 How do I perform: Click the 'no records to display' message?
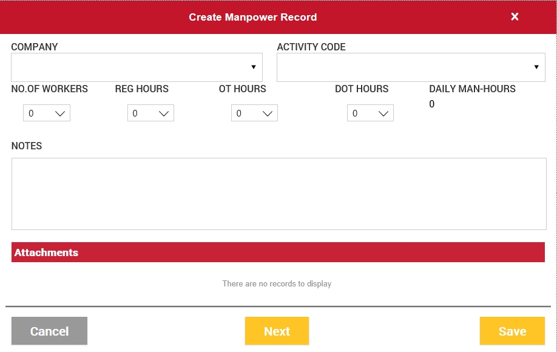(277, 283)
